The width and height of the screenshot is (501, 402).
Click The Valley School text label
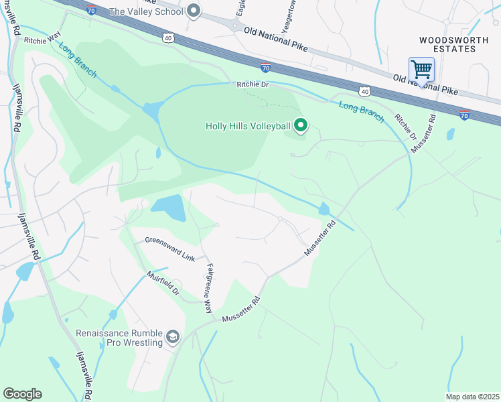pyautogui.click(x=146, y=12)
